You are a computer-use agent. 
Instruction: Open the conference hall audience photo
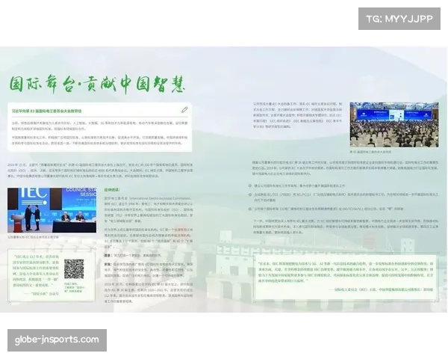point(394,125)
